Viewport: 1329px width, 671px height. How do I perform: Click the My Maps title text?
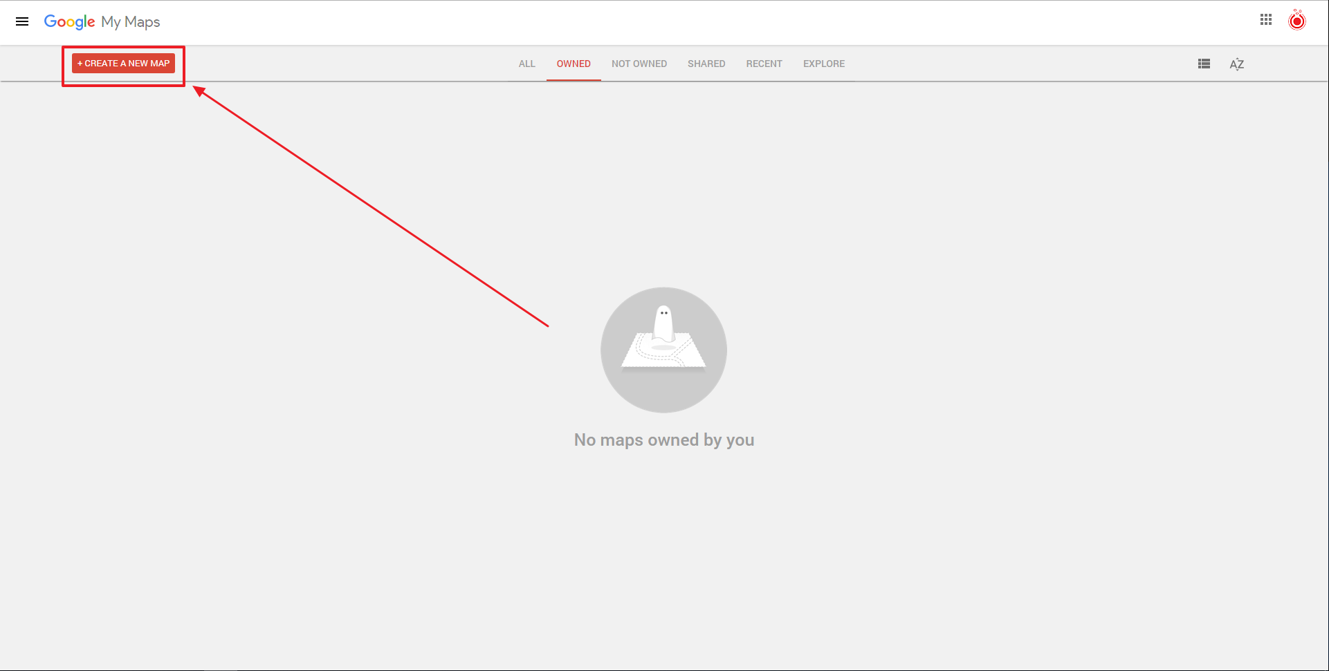(131, 21)
